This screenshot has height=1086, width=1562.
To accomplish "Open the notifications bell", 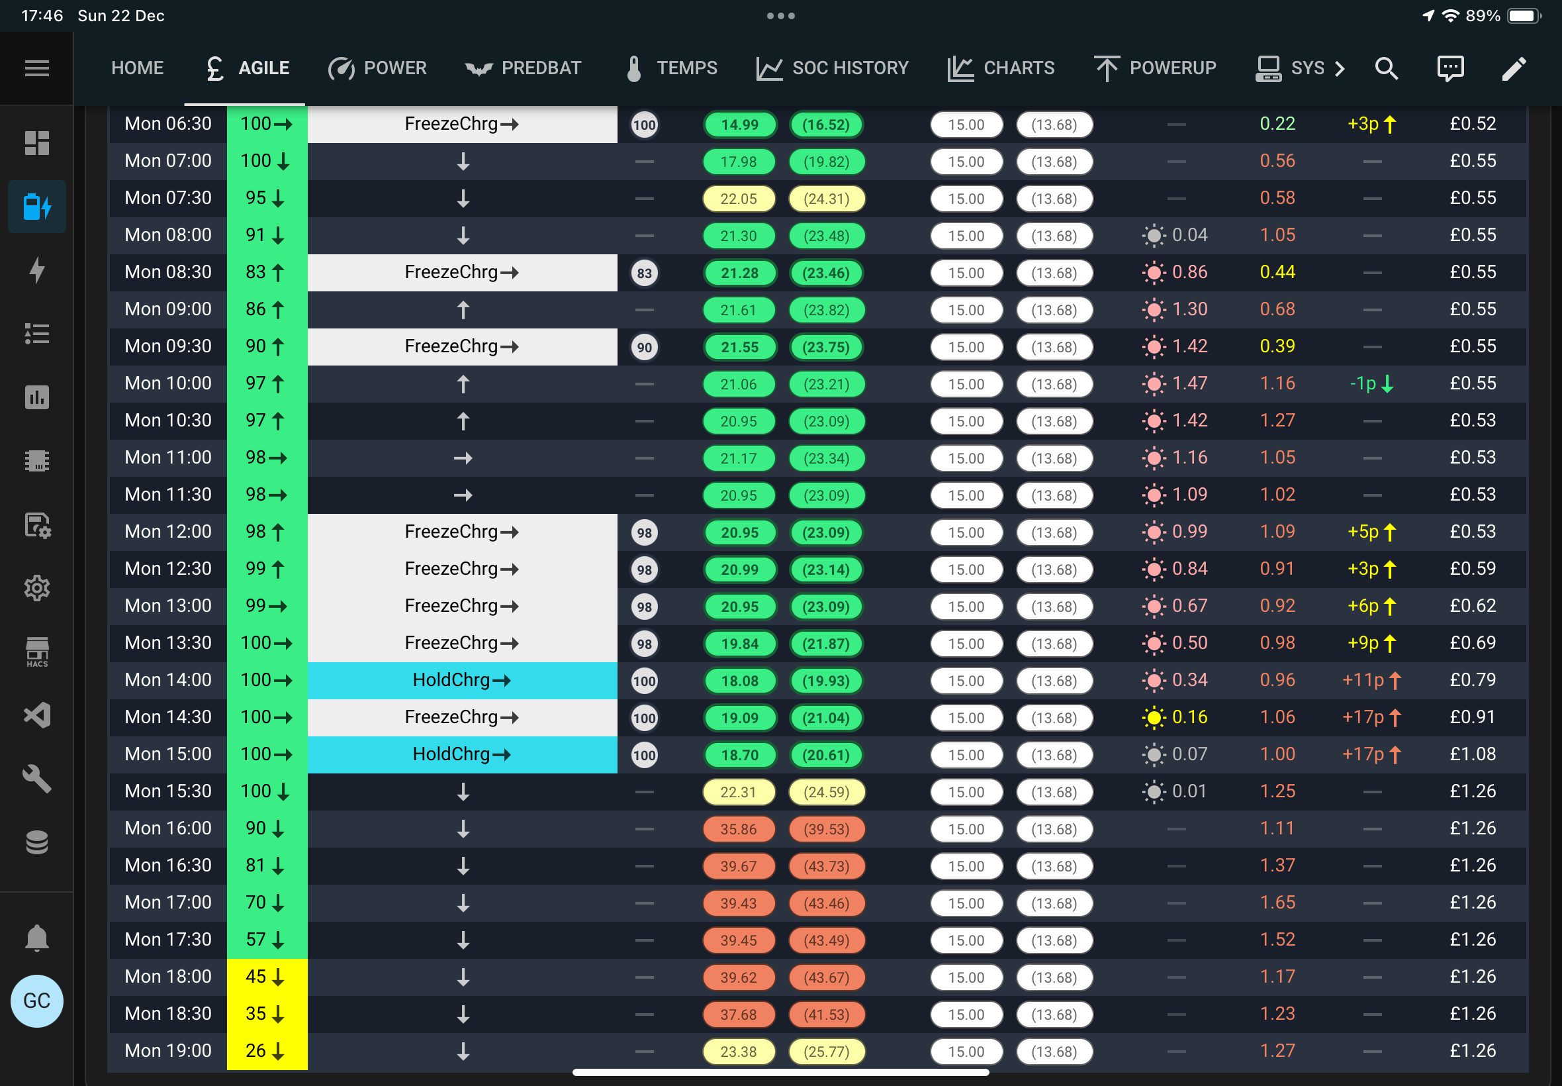I will [x=36, y=938].
